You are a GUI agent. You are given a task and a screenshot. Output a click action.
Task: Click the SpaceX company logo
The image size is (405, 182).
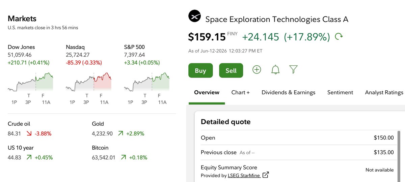(194, 16)
